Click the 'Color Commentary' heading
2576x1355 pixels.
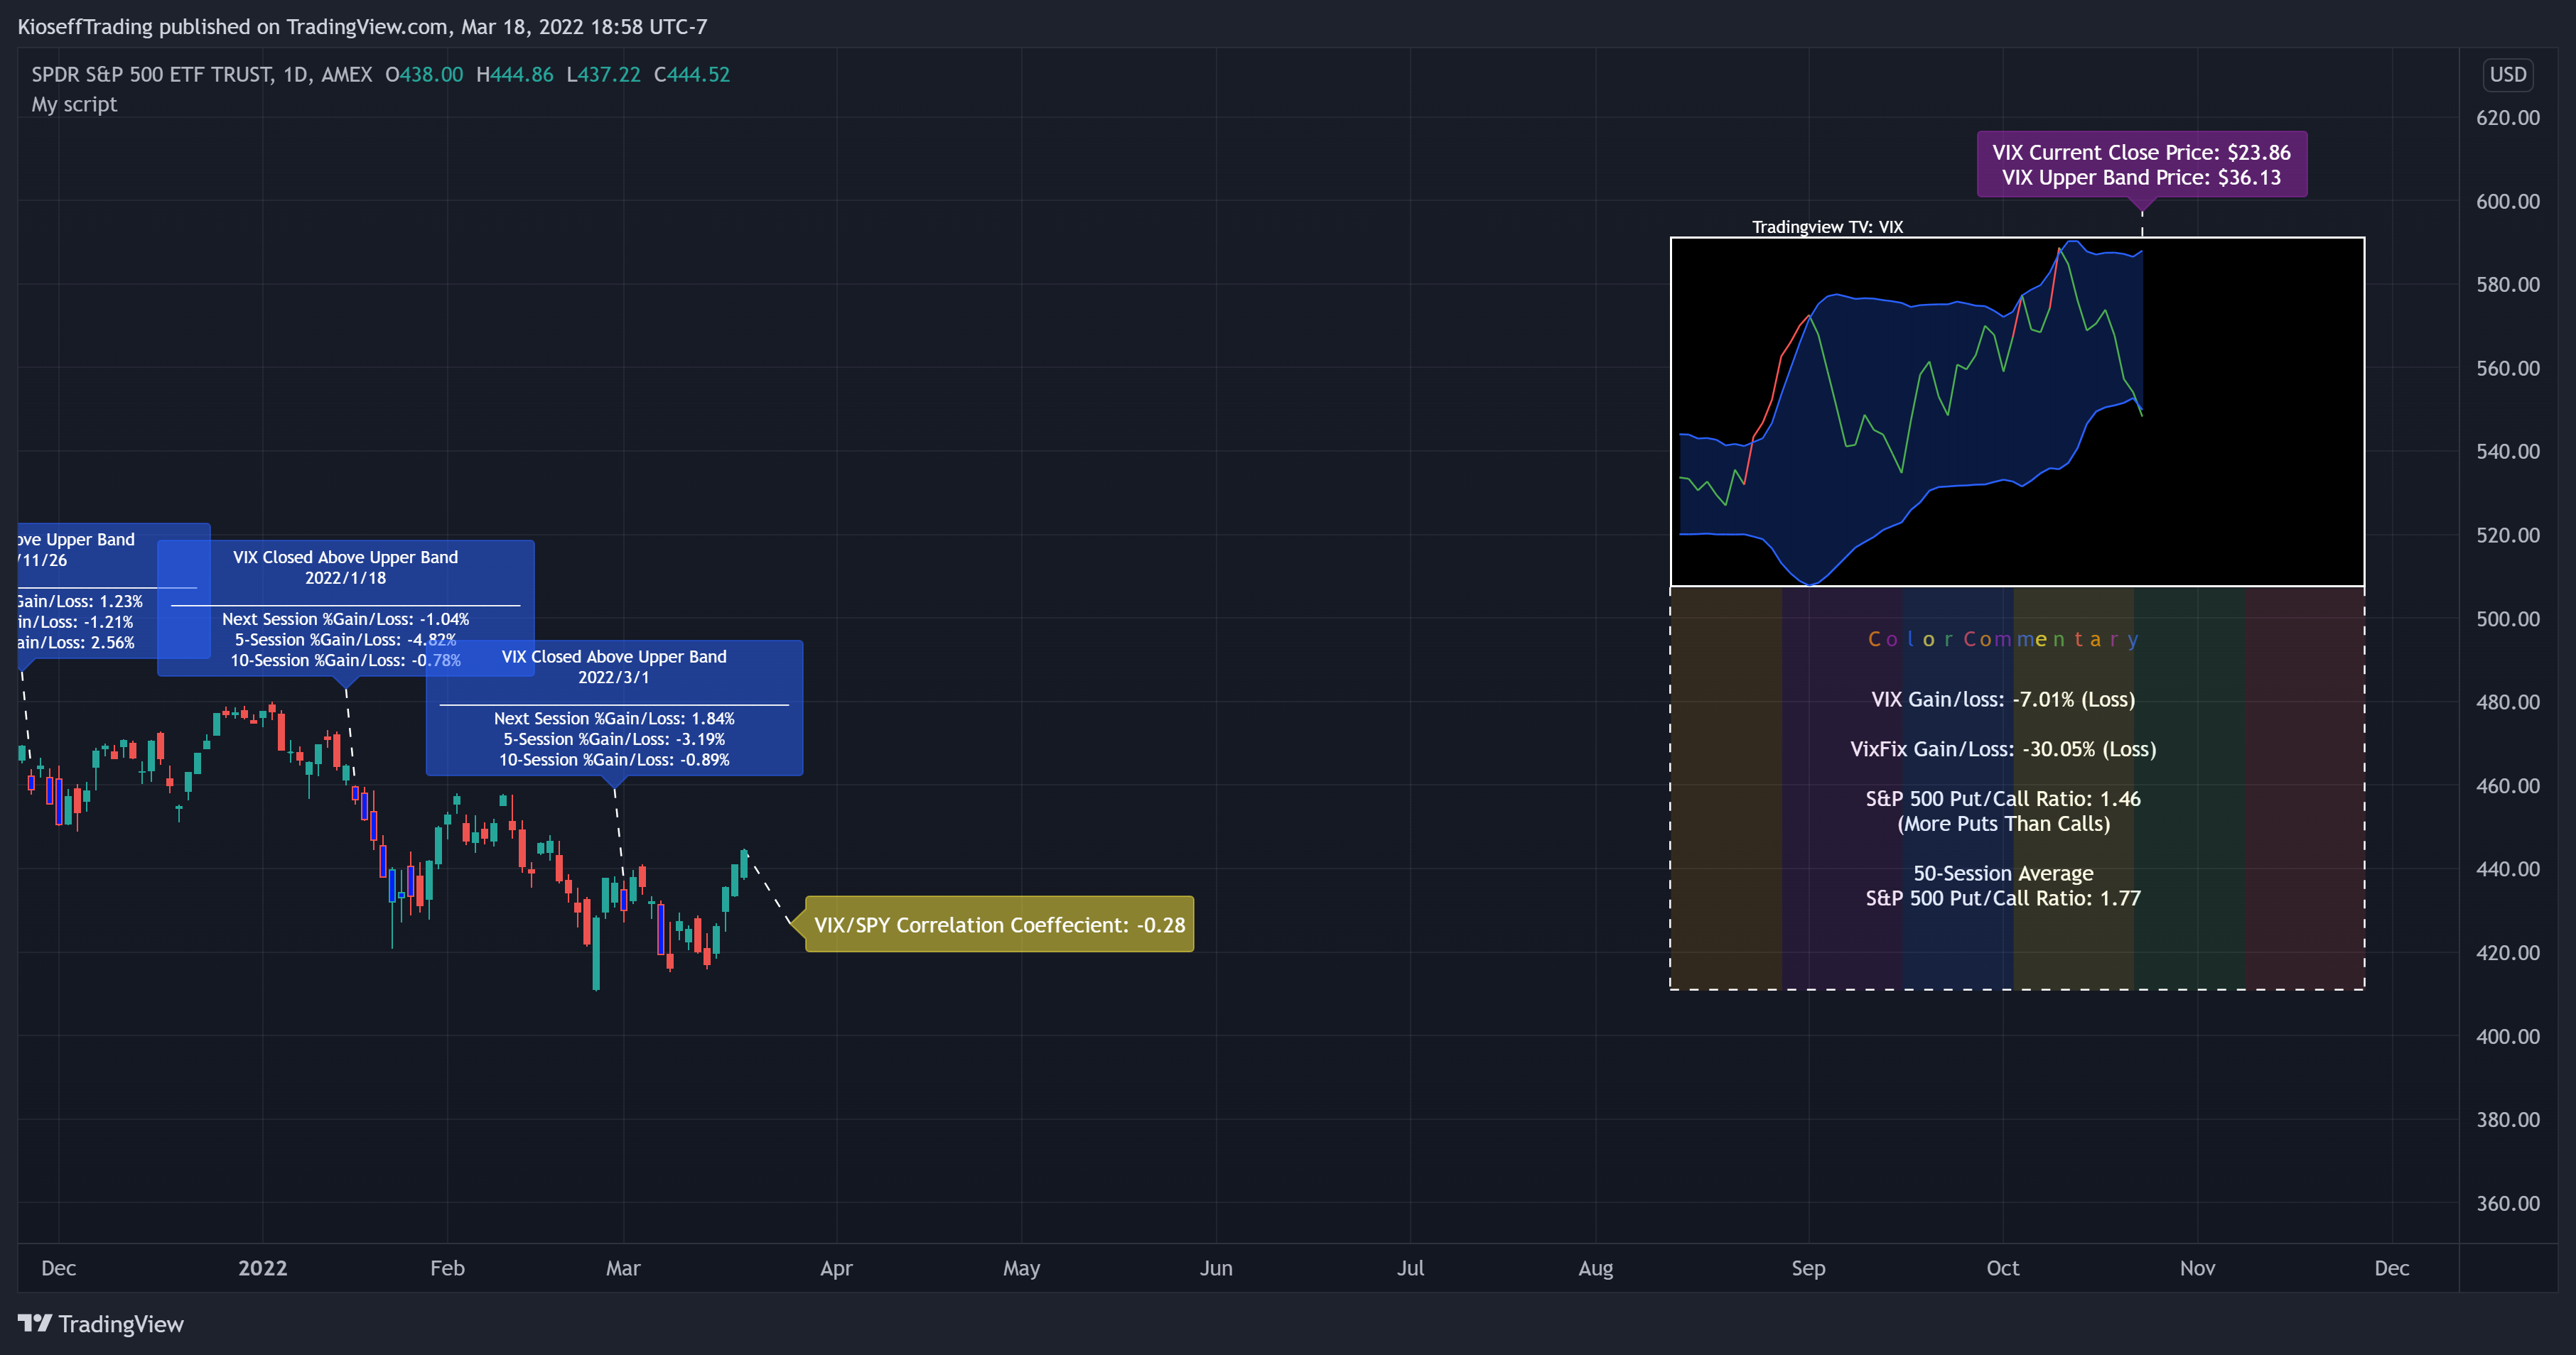pos(2003,638)
